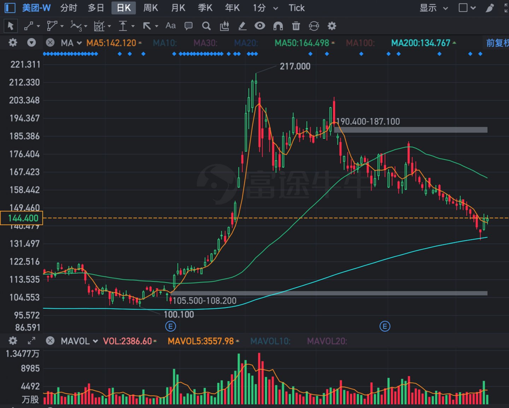This screenshot has height=408, width=509.
Task: Click the MA200 cyan color indicator label
Action: point(421,43)
